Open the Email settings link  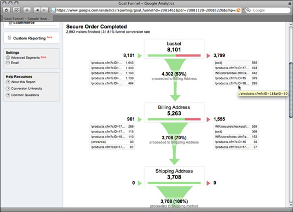pos(15,63)
